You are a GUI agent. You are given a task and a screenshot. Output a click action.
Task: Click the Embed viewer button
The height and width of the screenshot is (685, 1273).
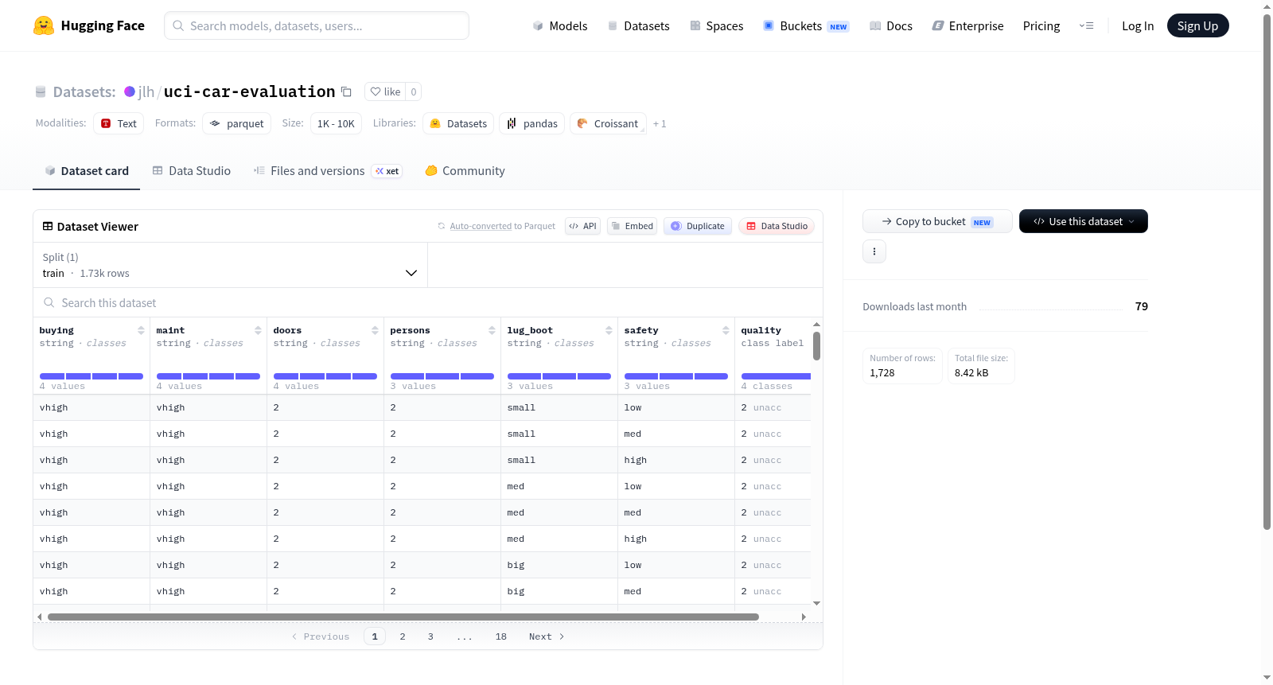click(x=633, y=226)
